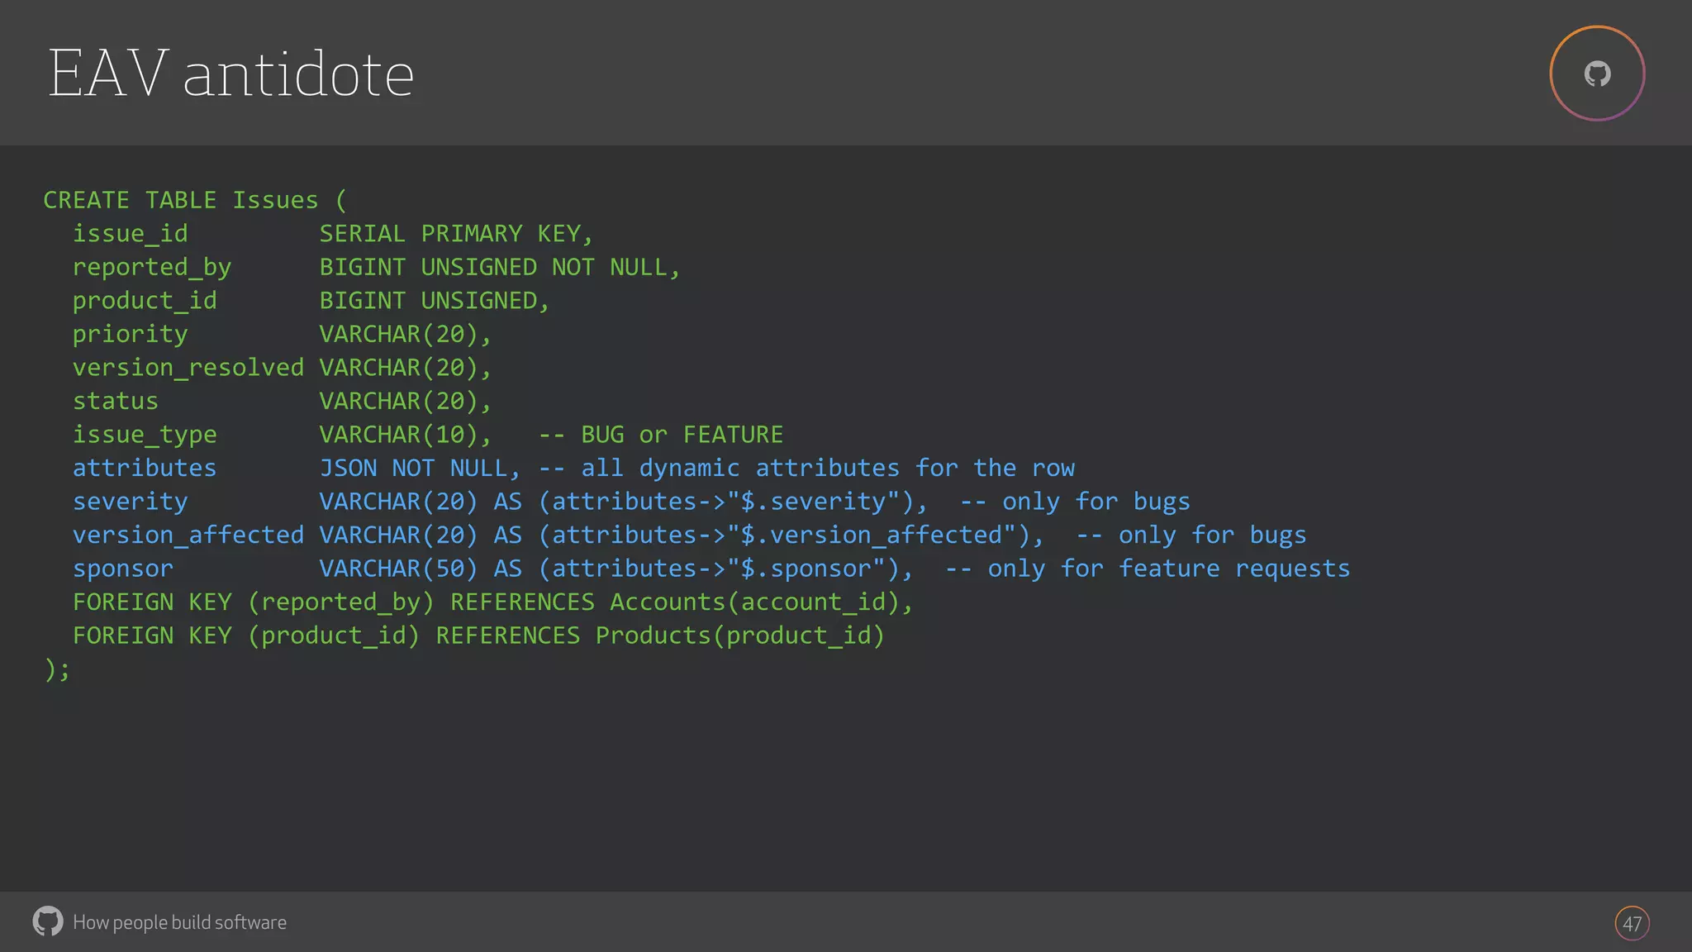This screenshot has height=952, width=1692.
Task: Click 'VARCHAR(50) AS' on the sponsor line
Action: [421, 569]
